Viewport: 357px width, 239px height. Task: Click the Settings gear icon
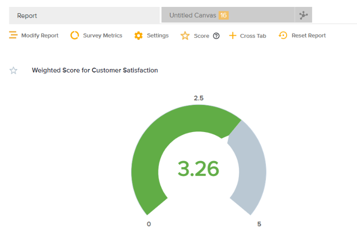138,35
